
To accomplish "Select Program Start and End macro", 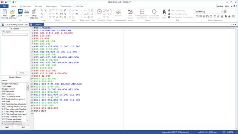I will pyautogui.click(x=10, y=84).
